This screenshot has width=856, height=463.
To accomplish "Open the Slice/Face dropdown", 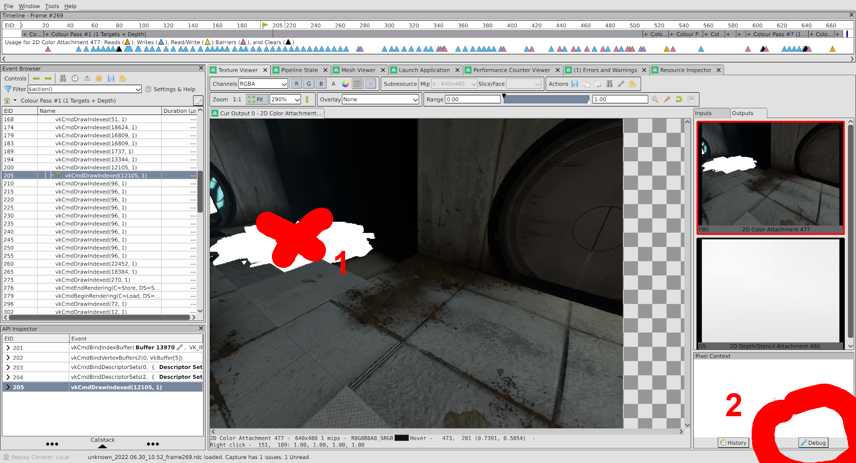I will point(523,84).
